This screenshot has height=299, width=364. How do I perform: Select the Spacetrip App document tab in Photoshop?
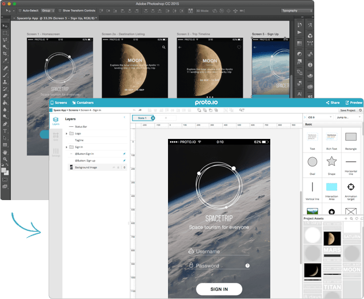57,18
